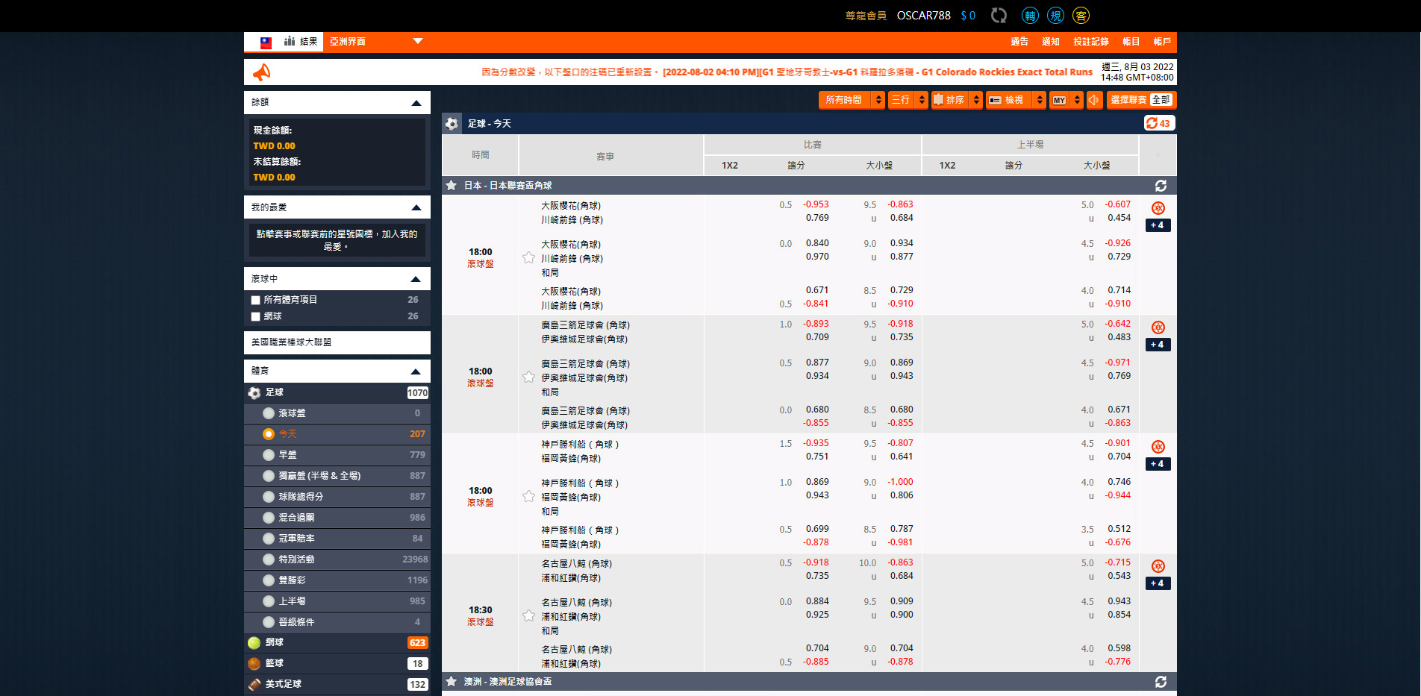This screenshot has height=696, width=1421.
Task: Open the yellow 客 customer service icon
Action: 1081,16
